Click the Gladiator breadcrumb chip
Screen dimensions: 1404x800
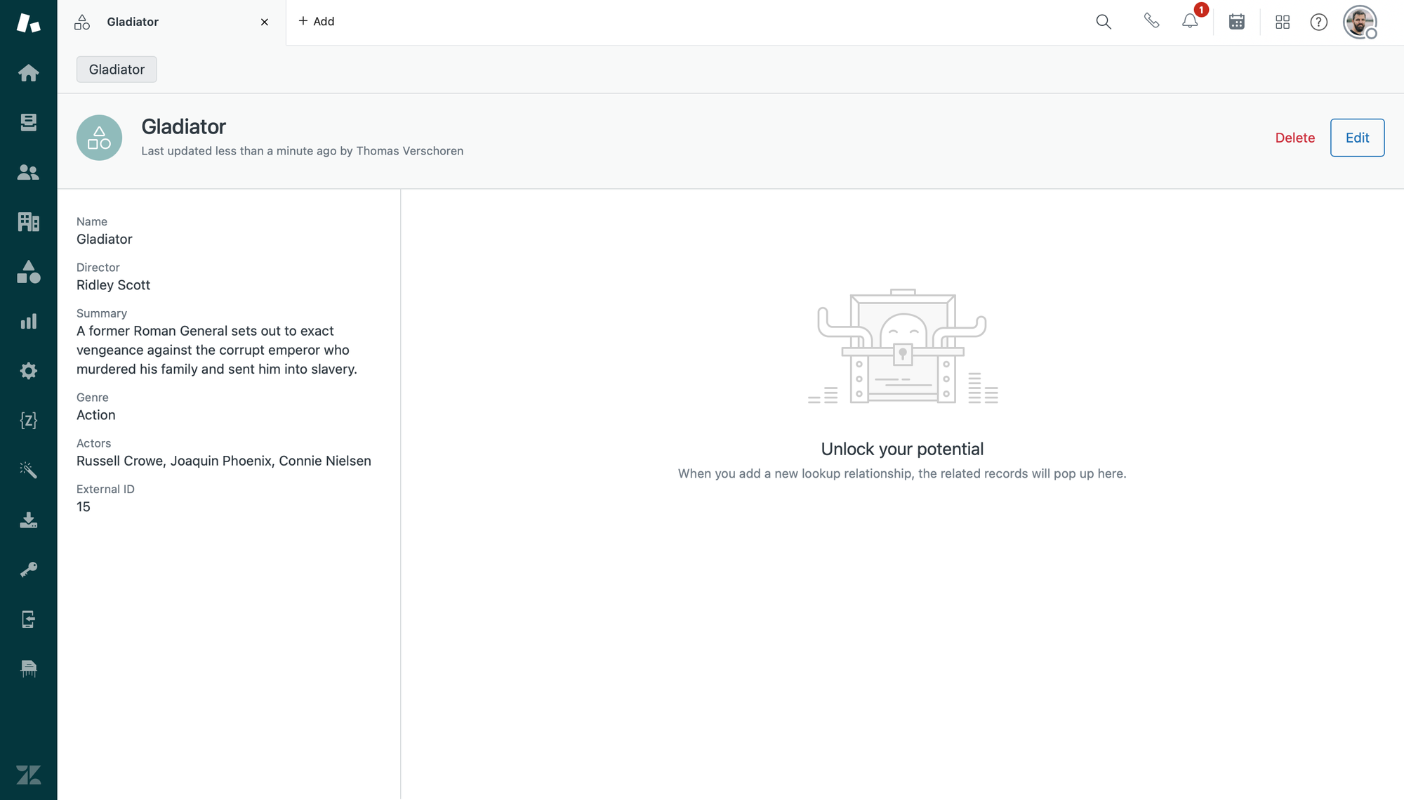[117, 70]
